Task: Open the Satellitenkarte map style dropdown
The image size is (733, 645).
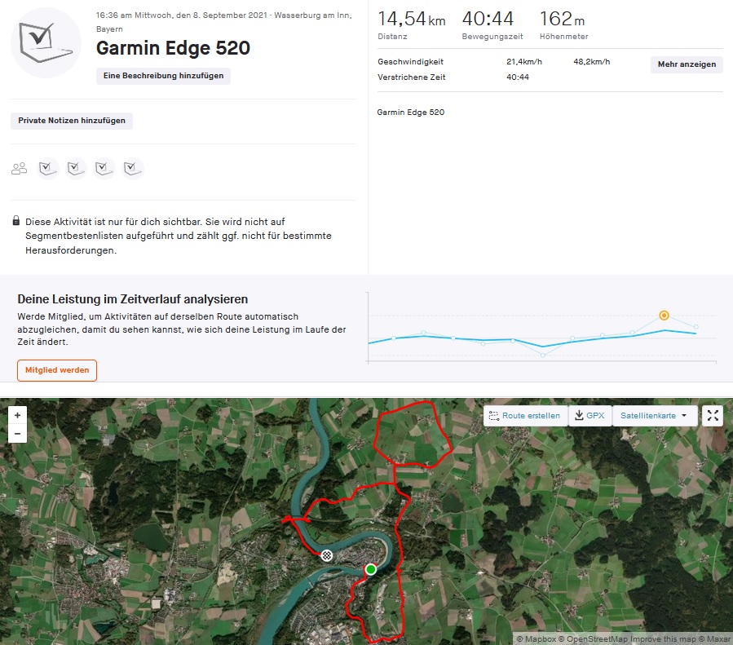Action: (654, 416)
